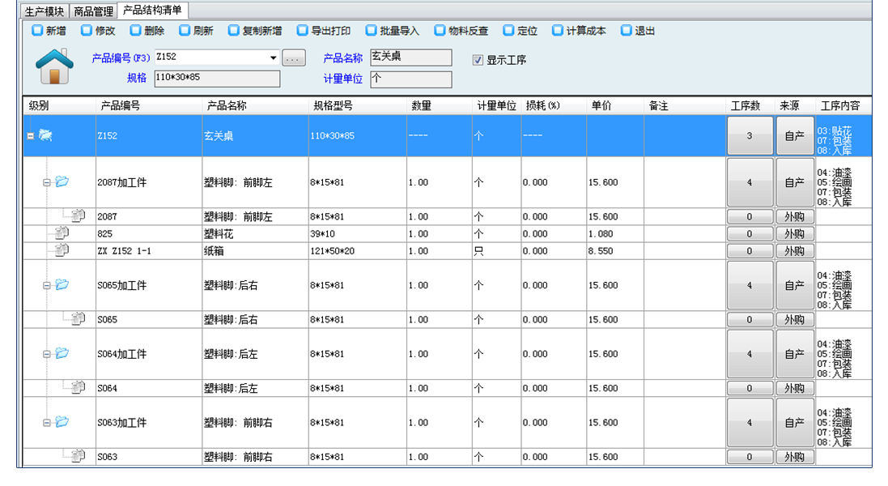Switch to the 商品管理 tab
888x486 pixels.
click(93, 11)
